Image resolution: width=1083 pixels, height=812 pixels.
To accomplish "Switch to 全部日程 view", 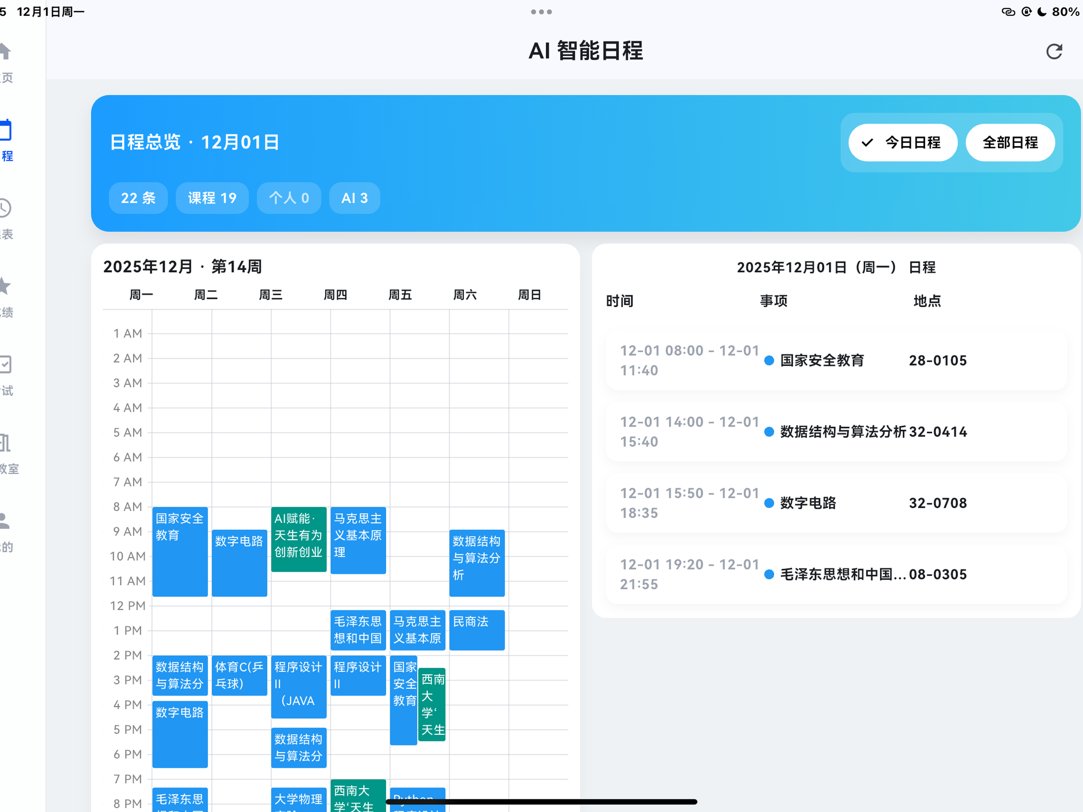I will point(1010,142).
